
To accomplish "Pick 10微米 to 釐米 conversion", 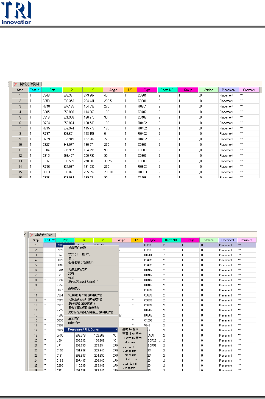I will click(132, 338).
